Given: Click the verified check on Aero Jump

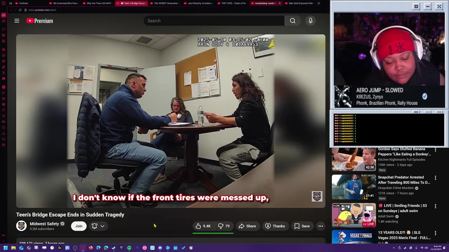Looking at the screenshot, I should pyautogui.click(x=425, y=96).
